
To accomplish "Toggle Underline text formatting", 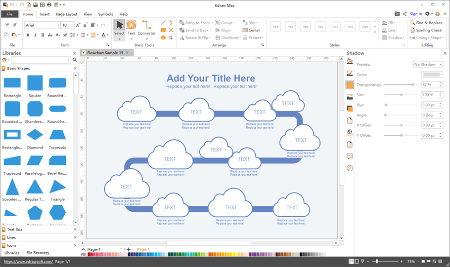I will point(43,35).
